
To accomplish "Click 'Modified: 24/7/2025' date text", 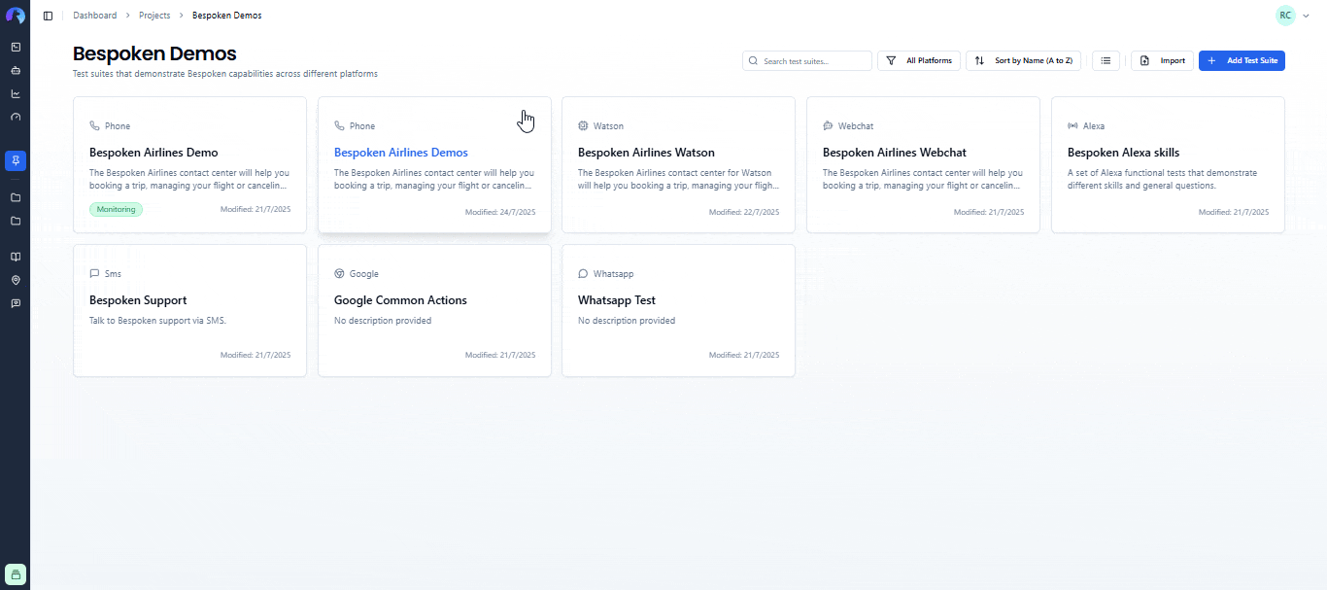I will (500, 212).
